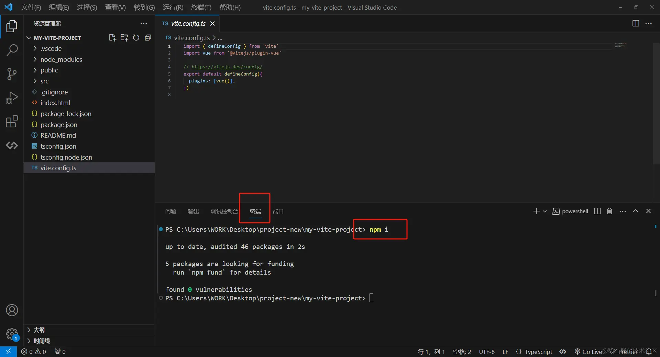Collapse the MY-VITE-PROJECT root section
Image resolution: width=660 pixels, height=357 pixels.
click(x=54, y=38)
